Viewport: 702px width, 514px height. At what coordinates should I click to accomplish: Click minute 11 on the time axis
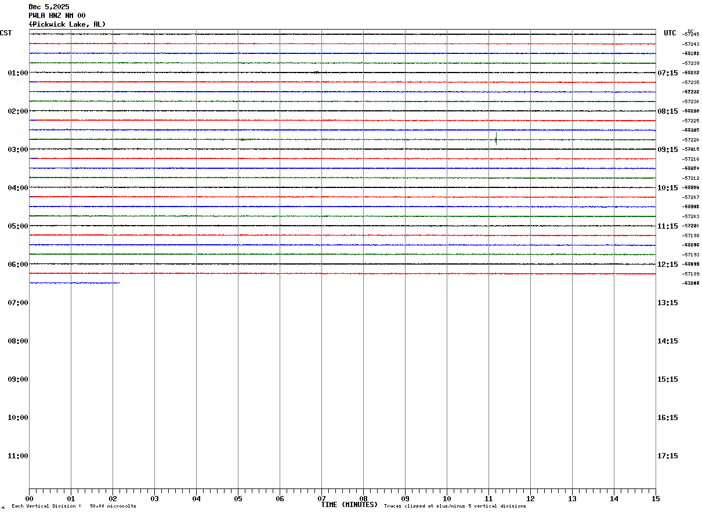pos(488,499)
